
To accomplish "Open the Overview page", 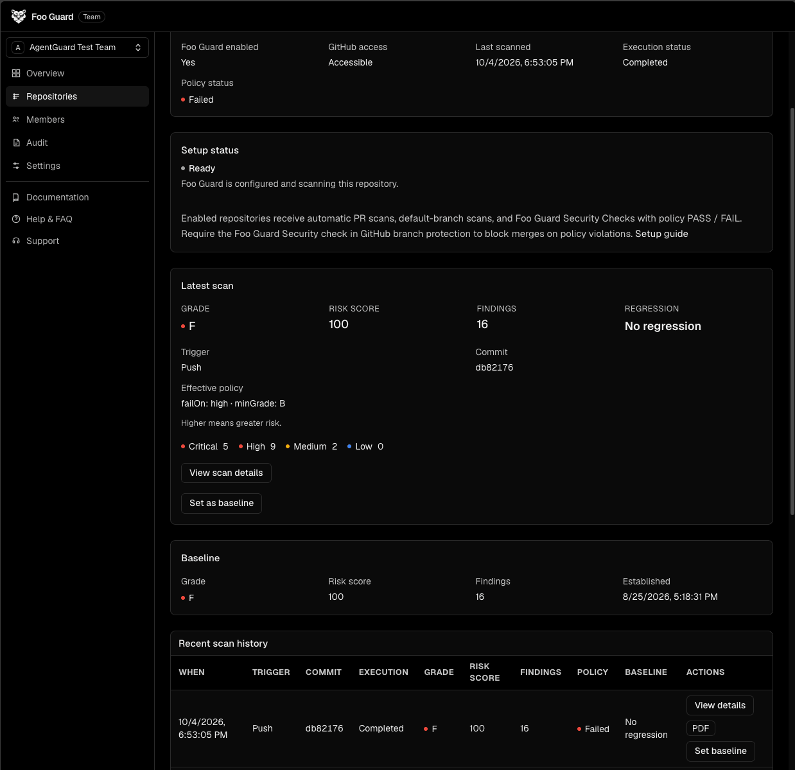I will (x=77, y=73).
